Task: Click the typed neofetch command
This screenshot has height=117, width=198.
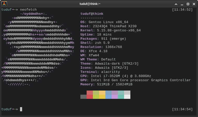Action: click(x=28, y=10)
